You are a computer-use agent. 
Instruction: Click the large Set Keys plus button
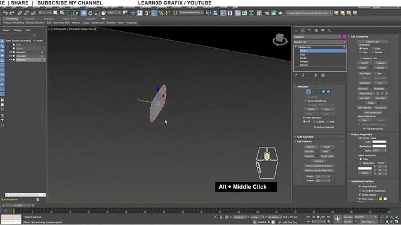coord(338,219)
